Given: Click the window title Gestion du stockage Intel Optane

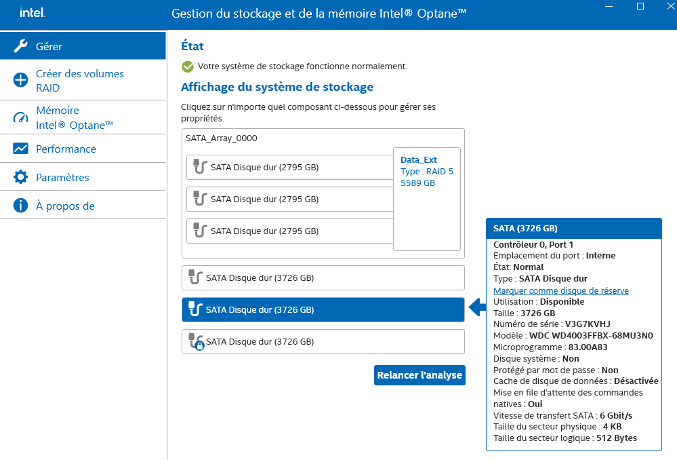Looking at the screenshot, I should point(319,14).
